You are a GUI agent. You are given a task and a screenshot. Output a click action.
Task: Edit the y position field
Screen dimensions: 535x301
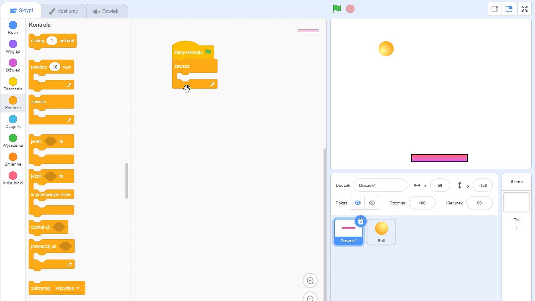pos(483,185)
